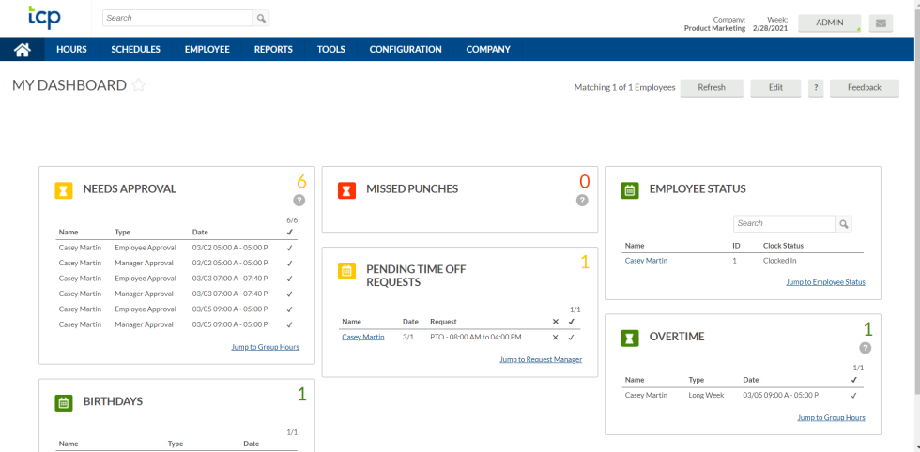The image size is (920, 452).
Task: Expand the Configuration menu
Action: pyautogui.click(x=406, y=50)
